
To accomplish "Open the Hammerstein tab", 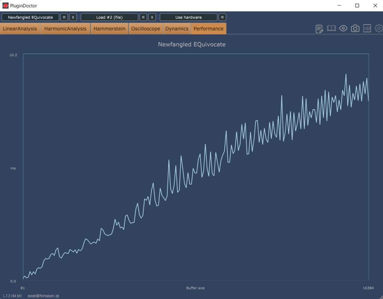I will coord(110,28).
